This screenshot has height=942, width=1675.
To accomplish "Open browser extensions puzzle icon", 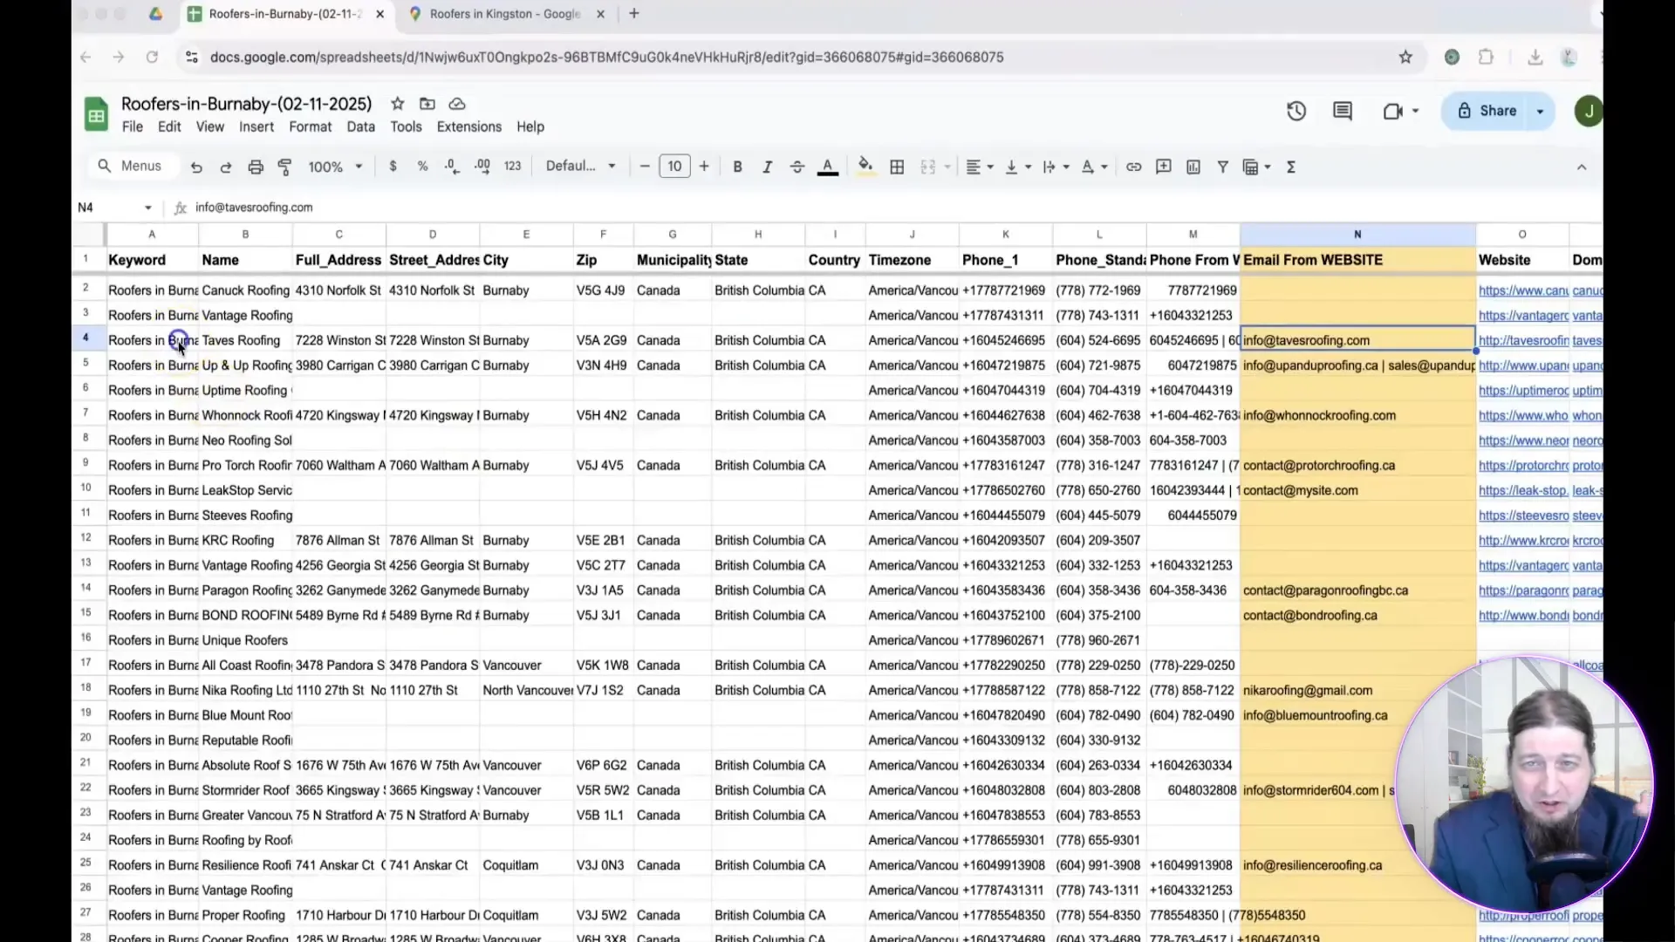I will point(1486,57).
